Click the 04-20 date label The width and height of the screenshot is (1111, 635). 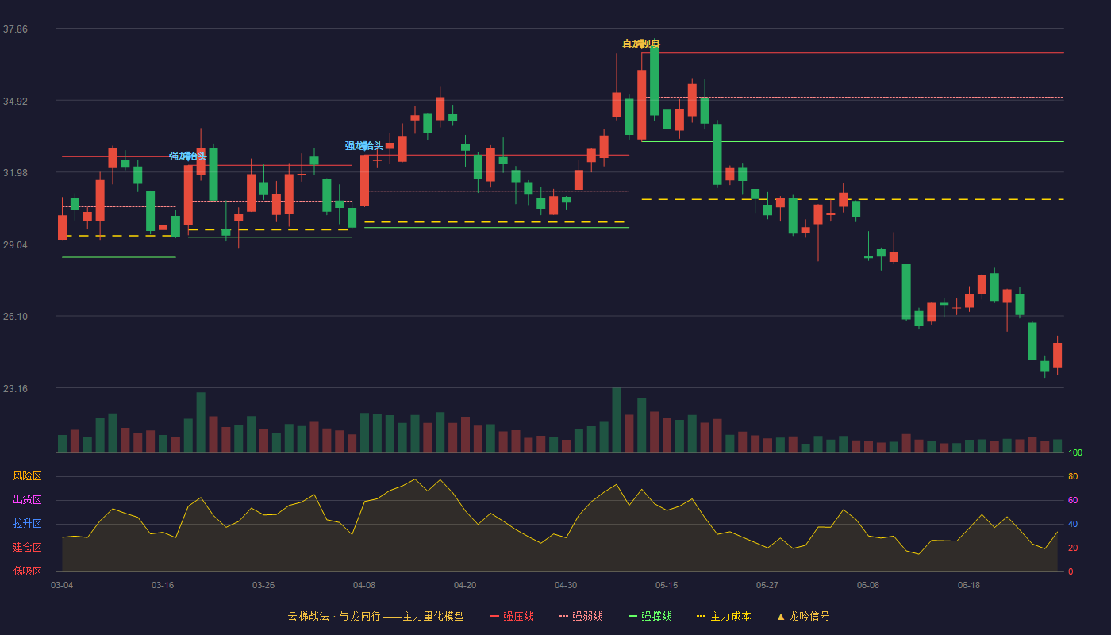465,585
